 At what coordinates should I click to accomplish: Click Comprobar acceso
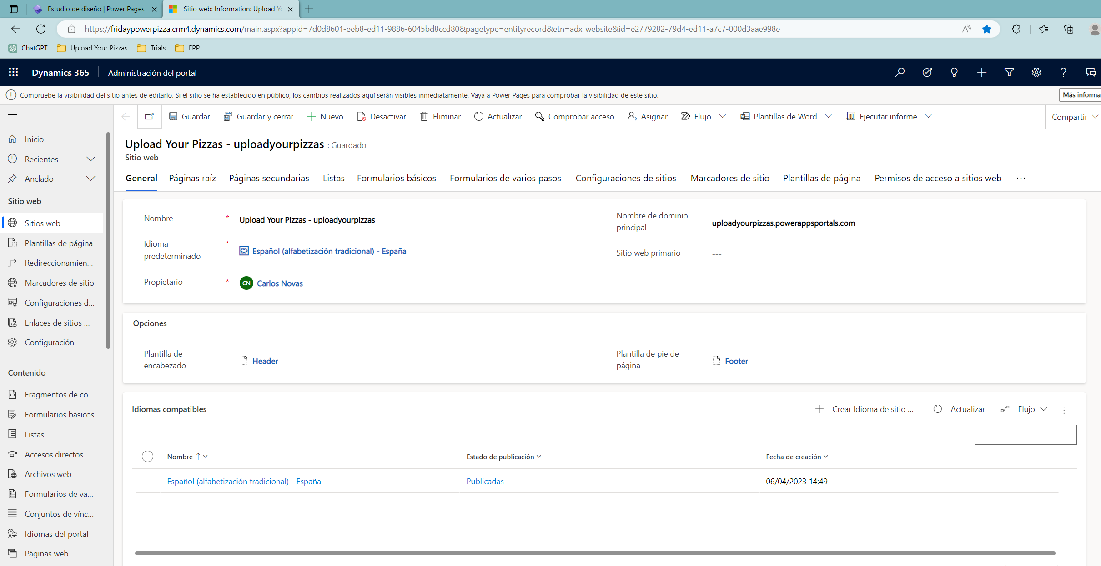574,117
